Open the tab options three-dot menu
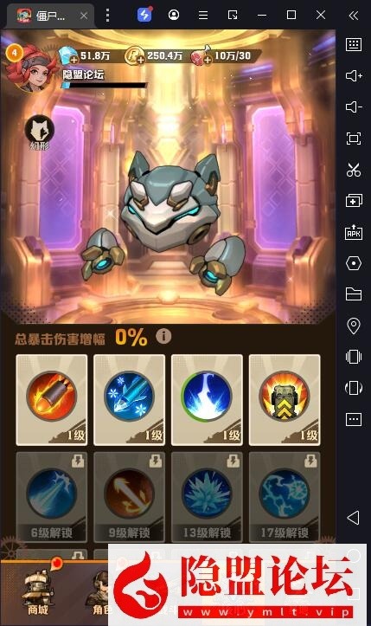Viewport: 371px width, 626px height. tap(107, 16)
